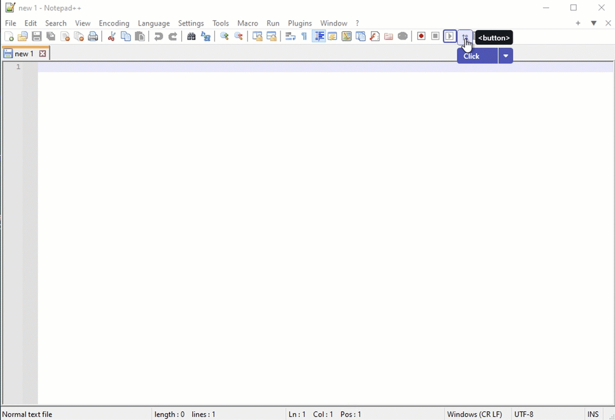Open the ? help menu
Image resolution: width=615 pixels, height=420 pixels.
click(x=358, y=23)
